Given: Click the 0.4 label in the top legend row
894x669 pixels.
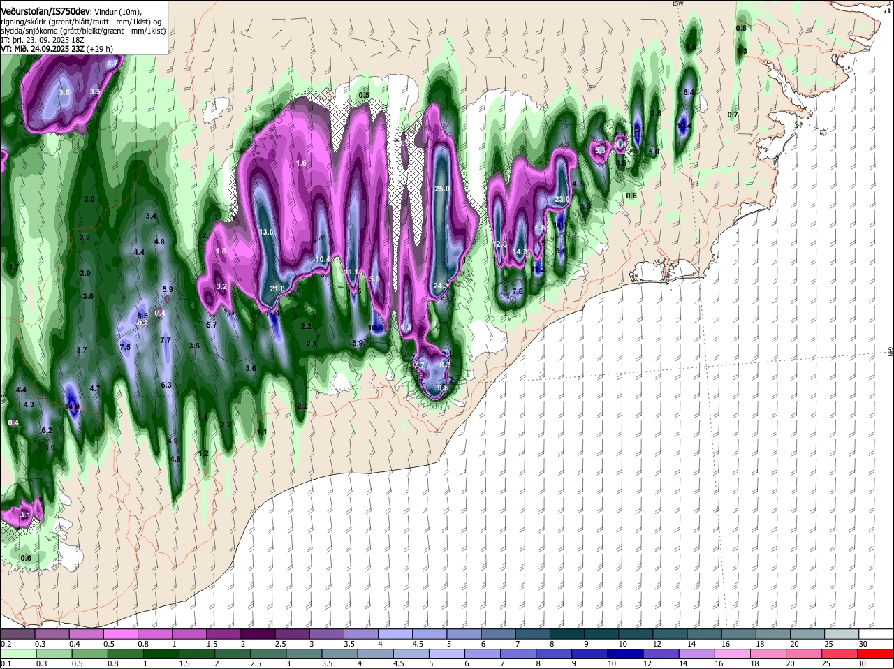Looking at the screenshot, I should [75, 643].
